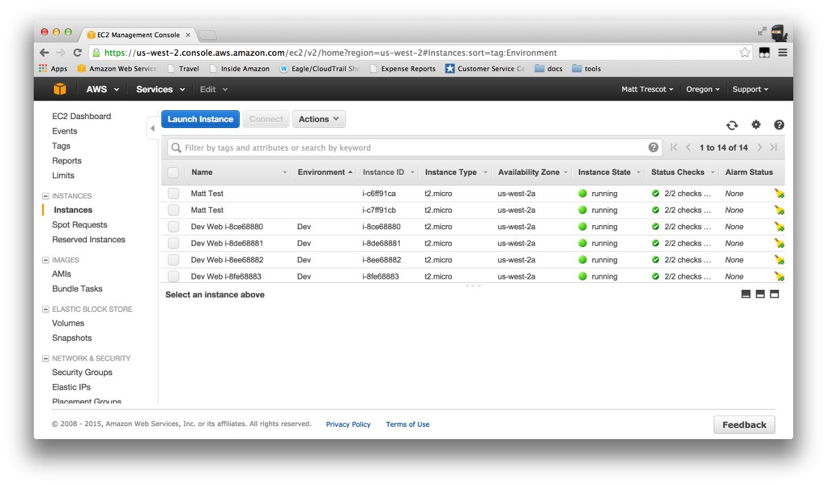This screenshot has width=827, height=486.
Task: Open the Actions dropdown
Action: coord(319,119)
